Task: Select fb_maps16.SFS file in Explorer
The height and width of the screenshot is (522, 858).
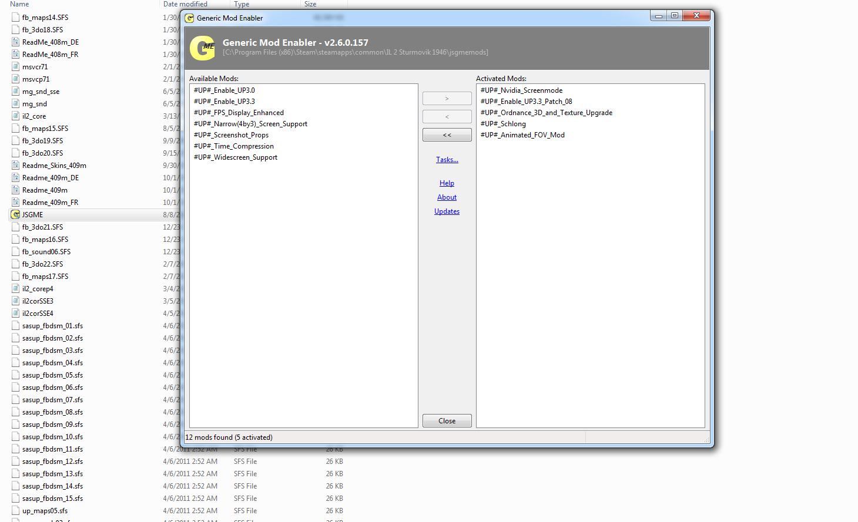Action: point(45,240)
